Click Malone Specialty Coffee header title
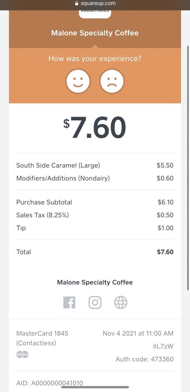 point(95,33)
